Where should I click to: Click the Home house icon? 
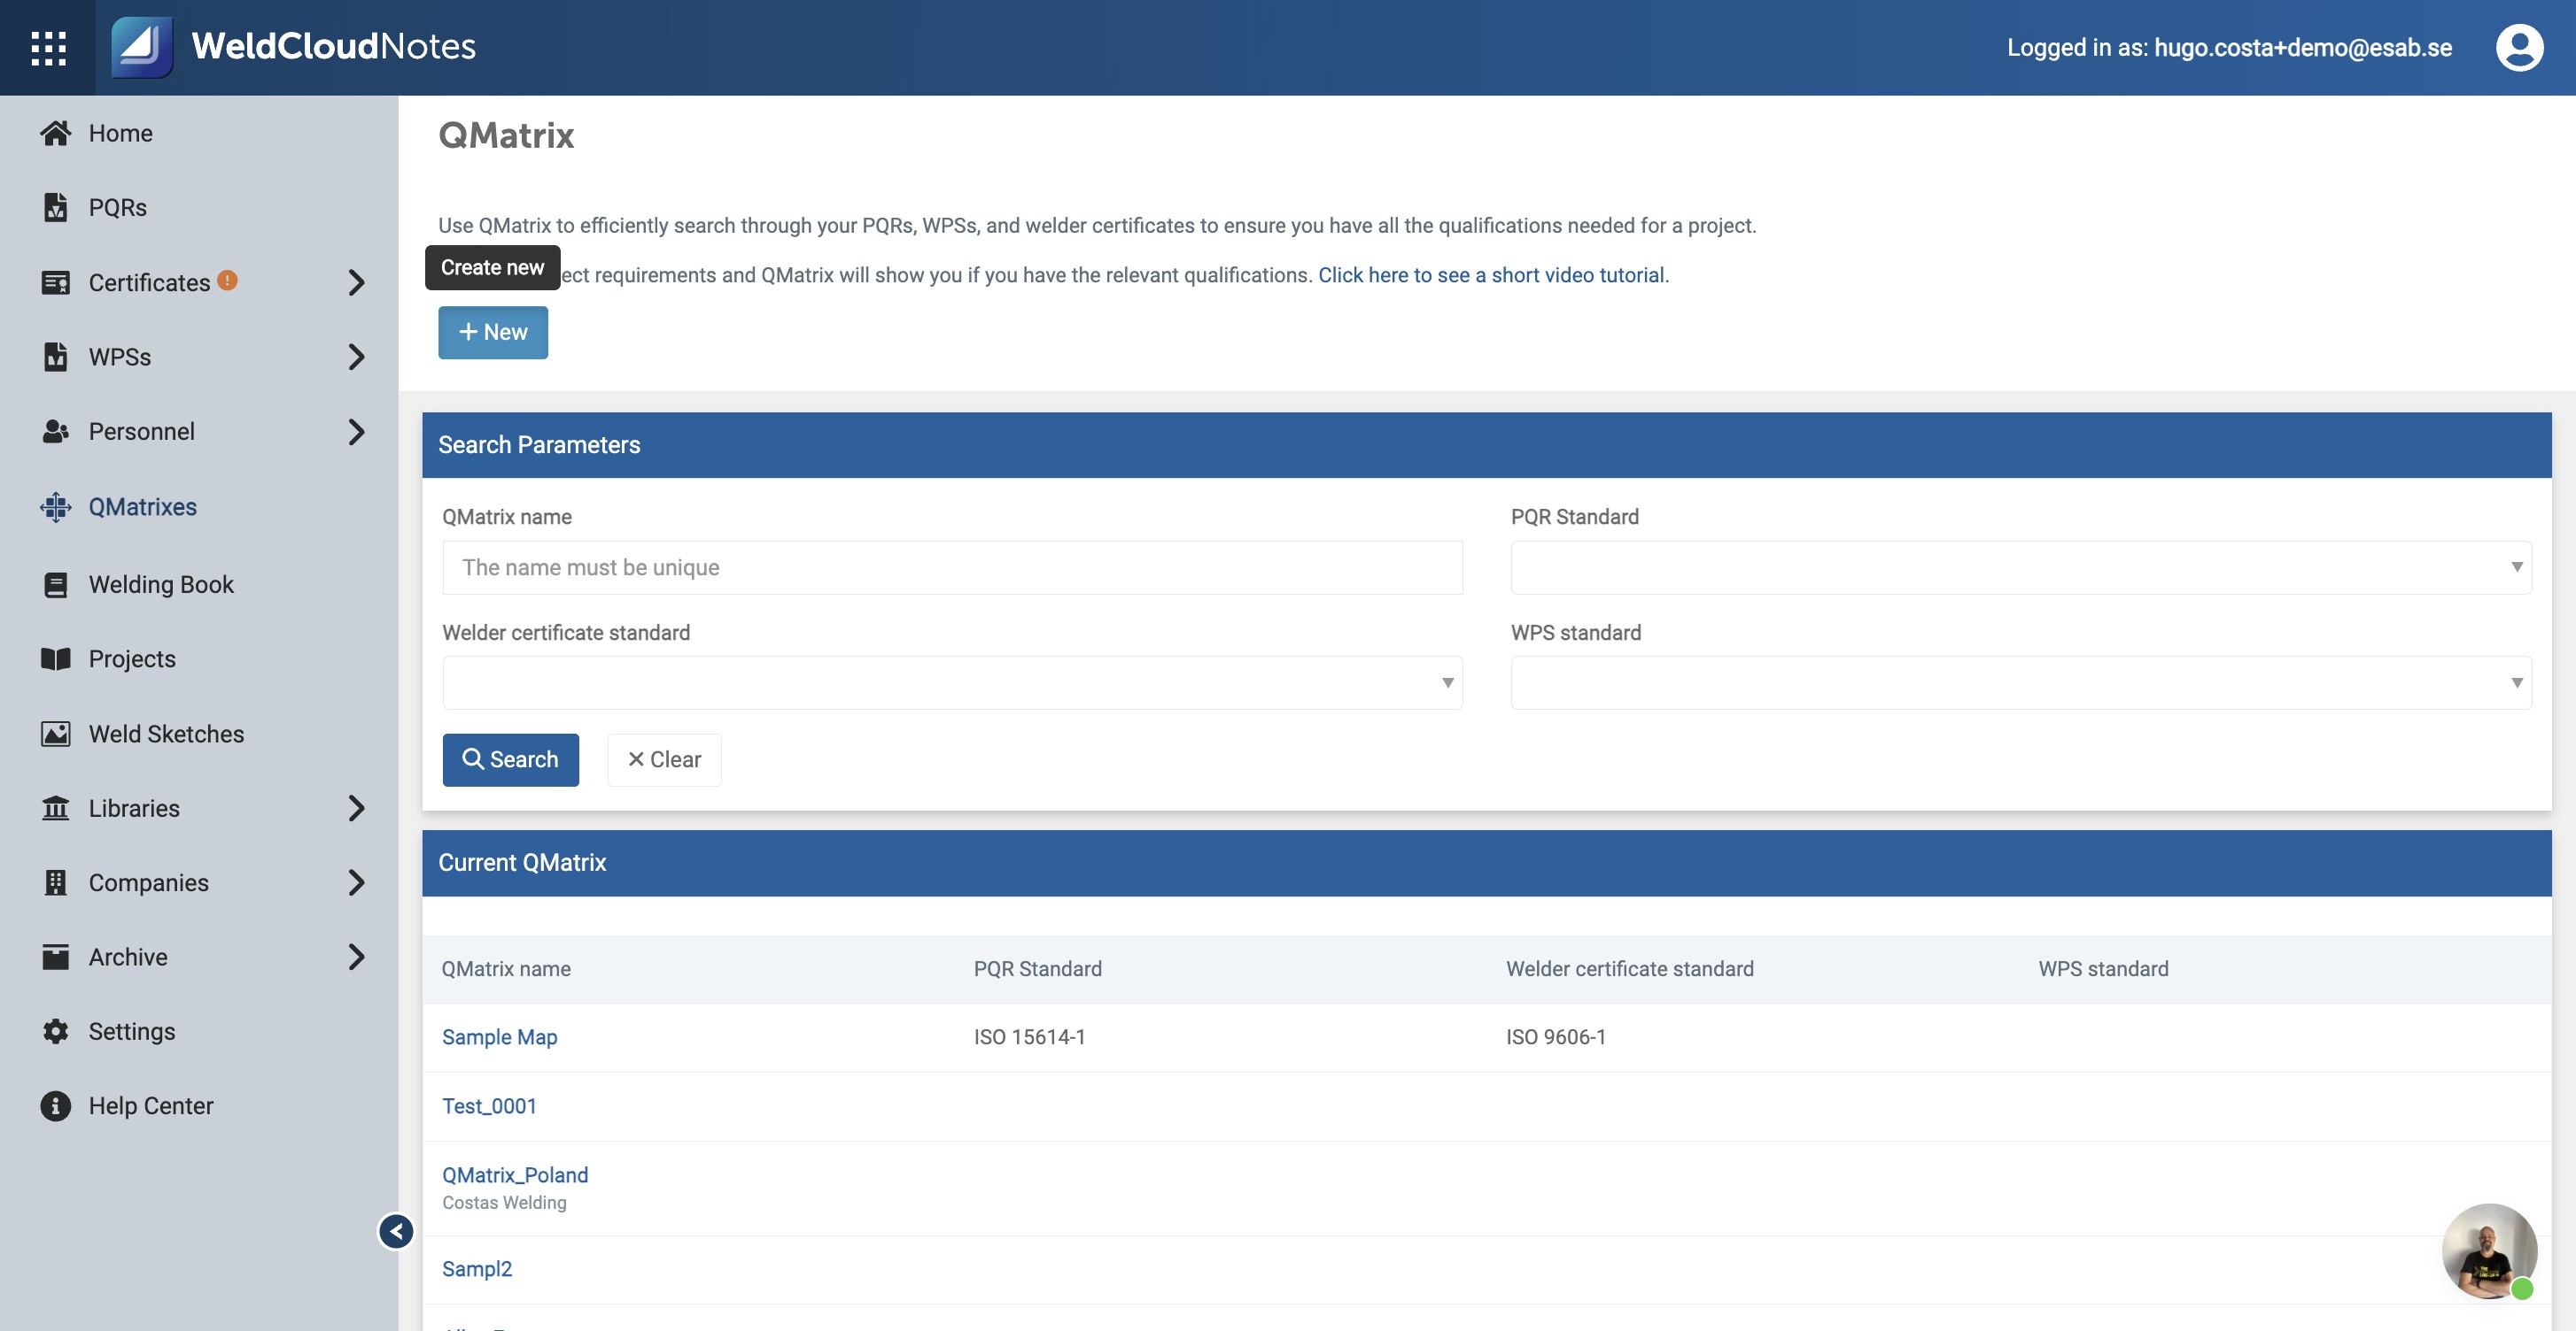(x=56, y=133)
